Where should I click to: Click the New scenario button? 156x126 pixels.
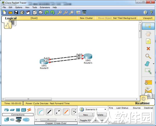86,115
